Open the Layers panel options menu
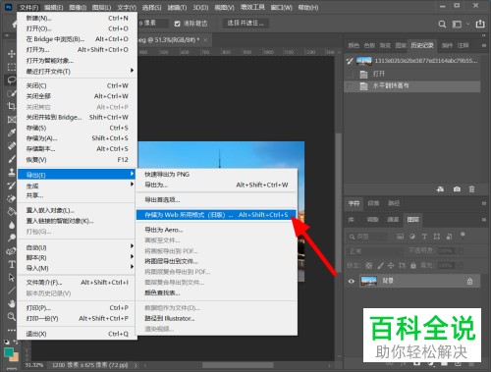The width and height of the screenshot is (491, 372). (x=483, y=220)
